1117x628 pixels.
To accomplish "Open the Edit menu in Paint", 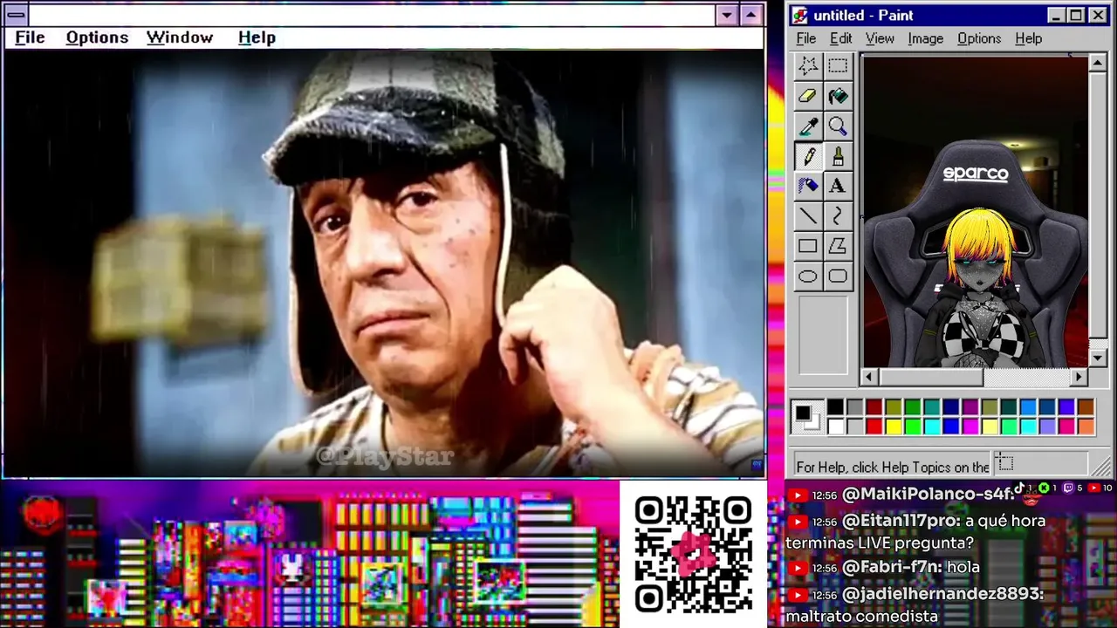I will click(840, 38).
